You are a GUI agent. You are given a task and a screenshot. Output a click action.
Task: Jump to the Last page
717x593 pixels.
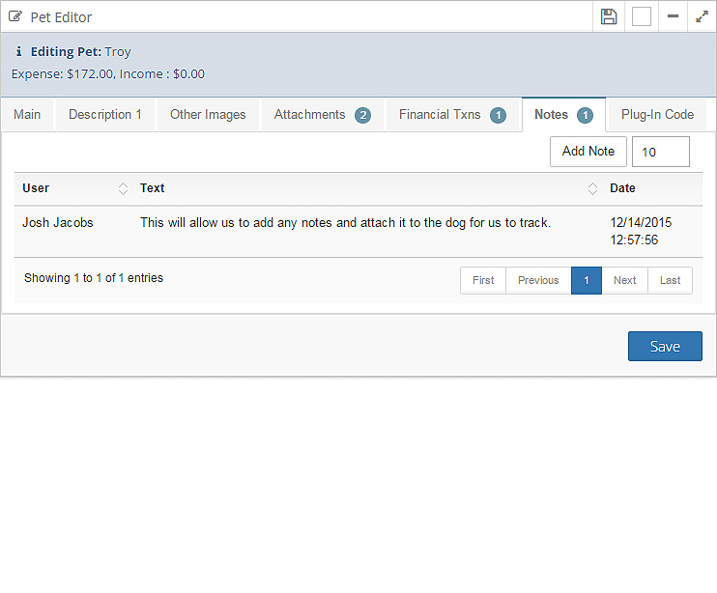pos(670,280)
